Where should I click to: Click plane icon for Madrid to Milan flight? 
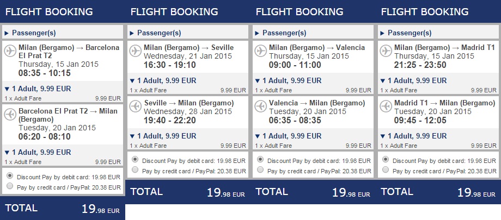(x=386, y=105)
